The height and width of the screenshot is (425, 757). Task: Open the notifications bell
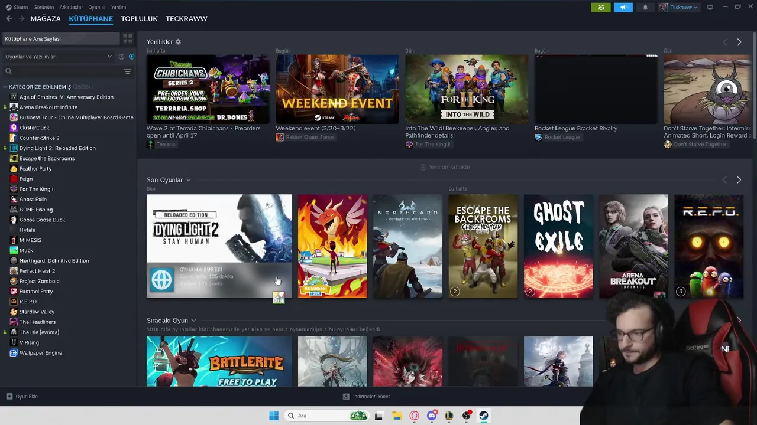[645, 7]
